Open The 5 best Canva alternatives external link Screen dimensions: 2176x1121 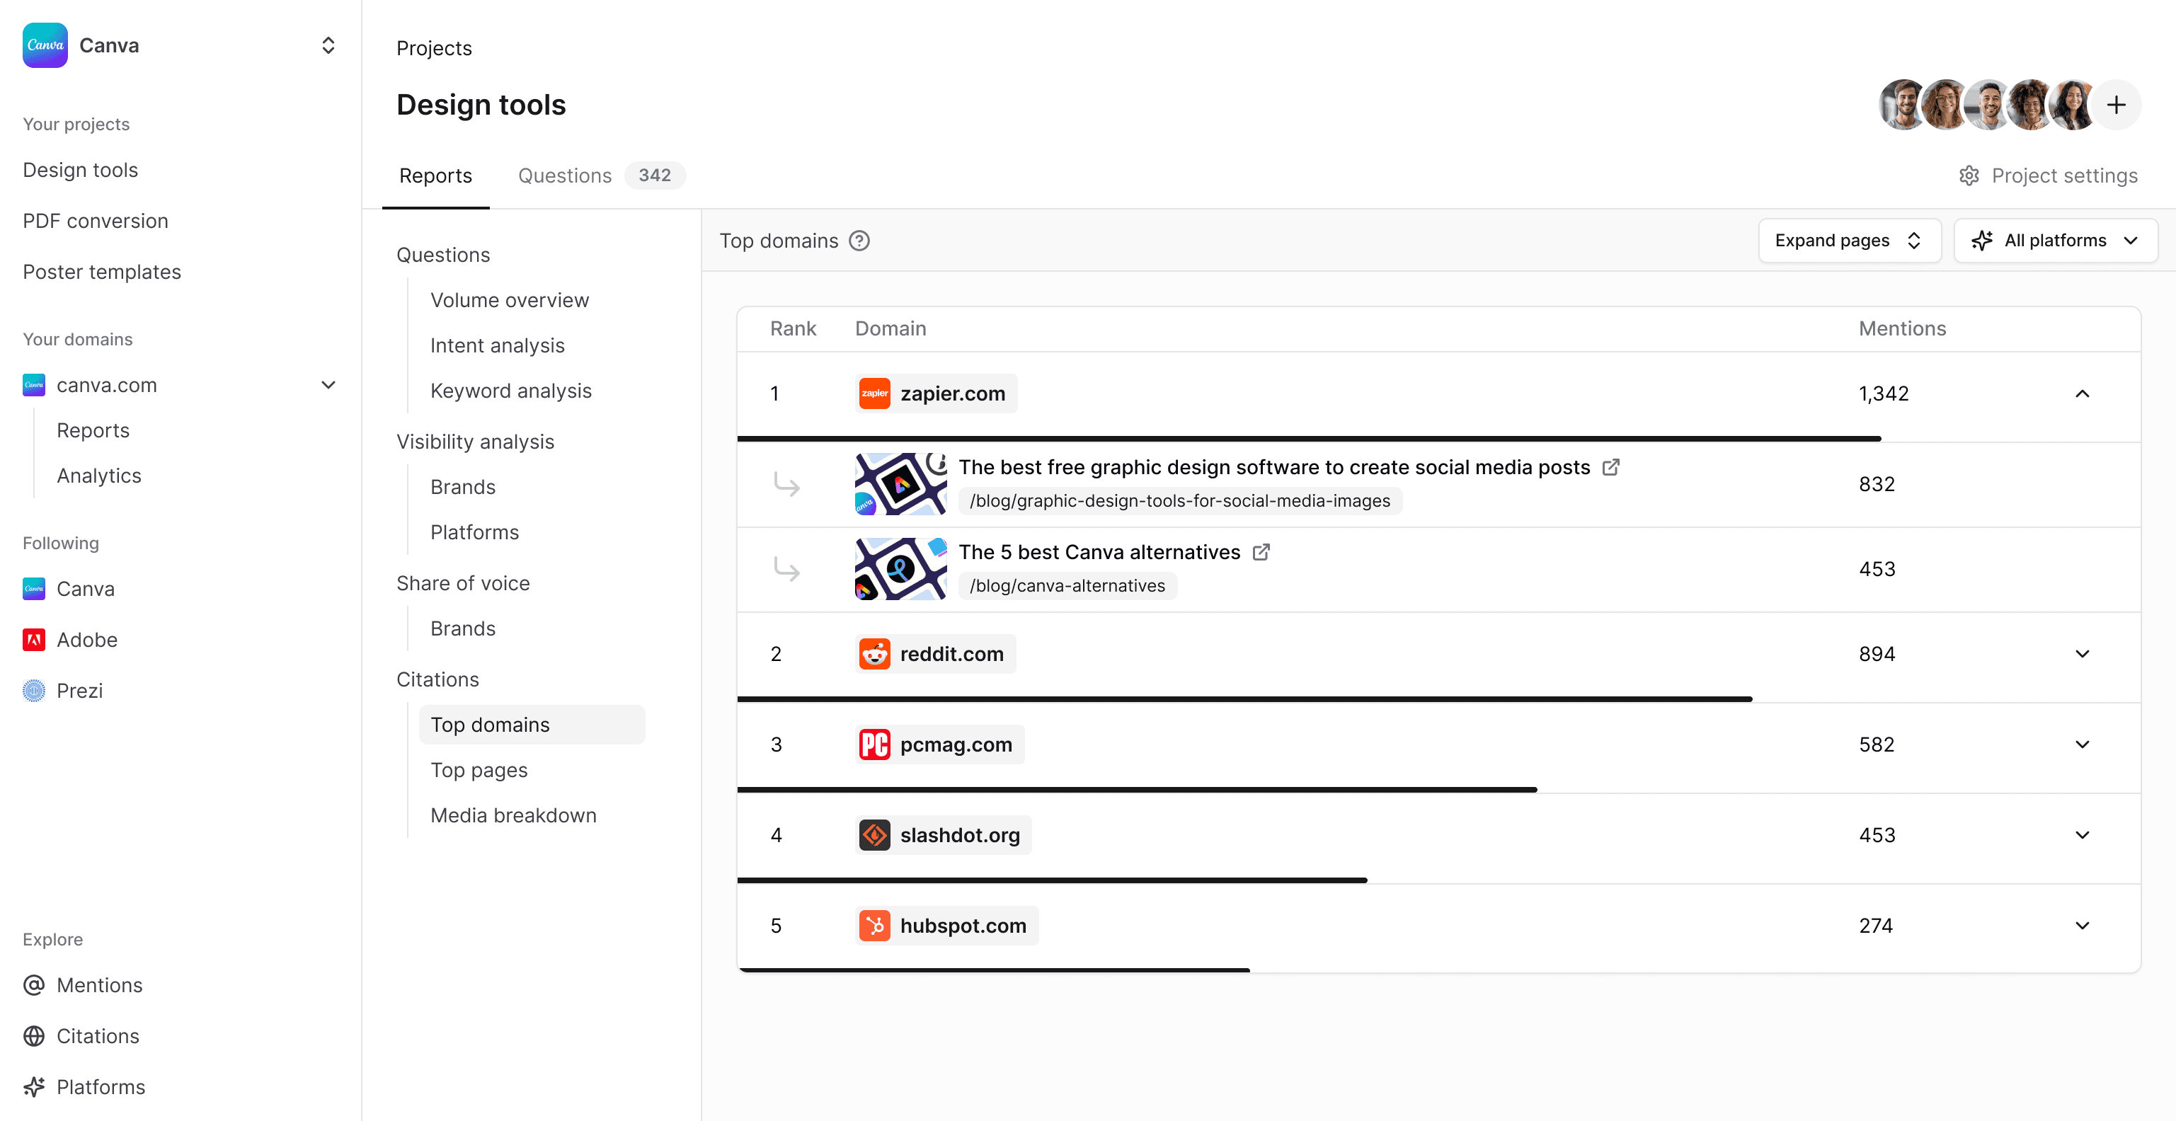(x=1261, y=551)
